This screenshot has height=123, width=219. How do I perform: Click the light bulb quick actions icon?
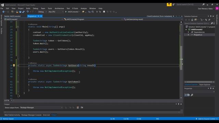[x=14, y=65]
